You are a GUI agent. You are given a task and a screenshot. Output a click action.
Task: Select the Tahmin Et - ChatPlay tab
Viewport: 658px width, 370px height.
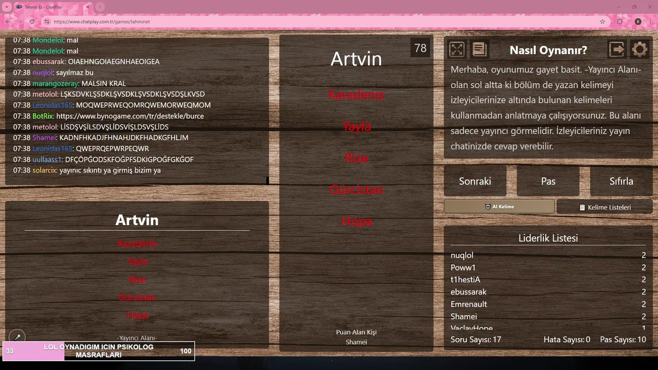[52, 7]
